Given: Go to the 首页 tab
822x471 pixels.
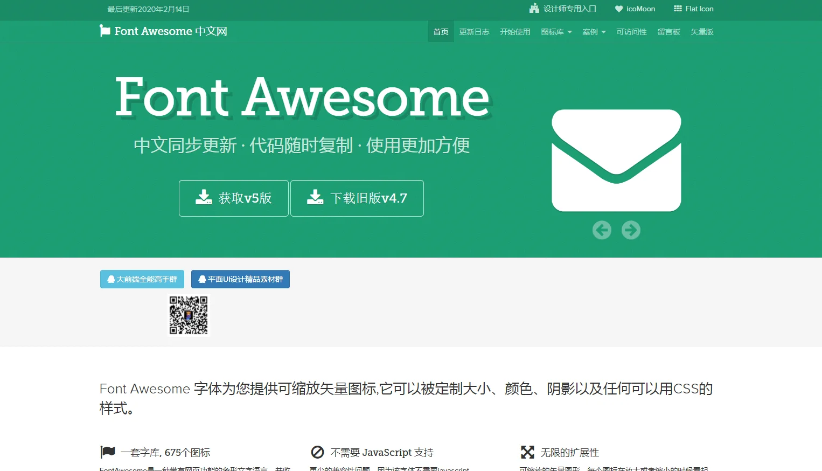Looking at the screenshot, I should [x=441, y=32].
